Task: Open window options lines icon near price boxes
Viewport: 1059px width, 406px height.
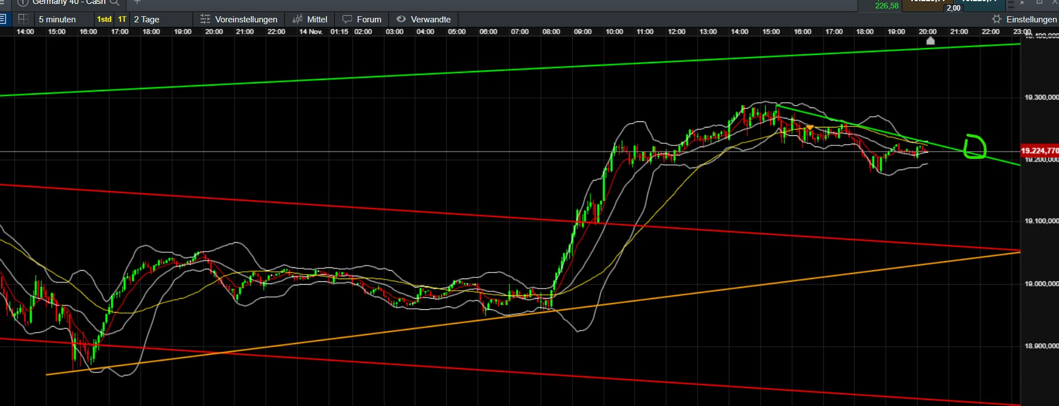Action: click(x=1010, y=4)
